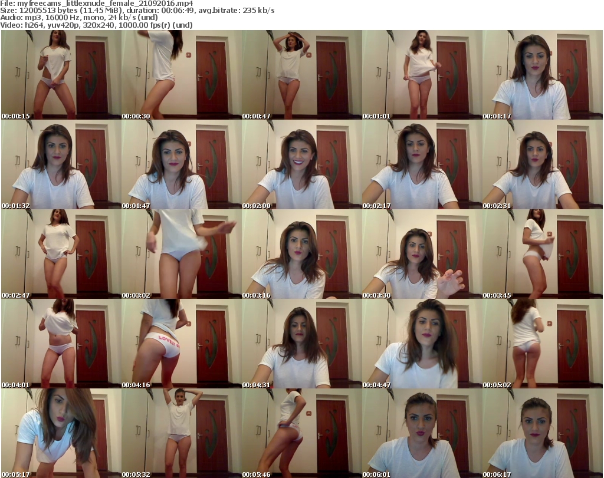The height and width of the screenshot is (478, 604).
Task: Select the frame stamped 00:03:16
Action: coord(301,255)
